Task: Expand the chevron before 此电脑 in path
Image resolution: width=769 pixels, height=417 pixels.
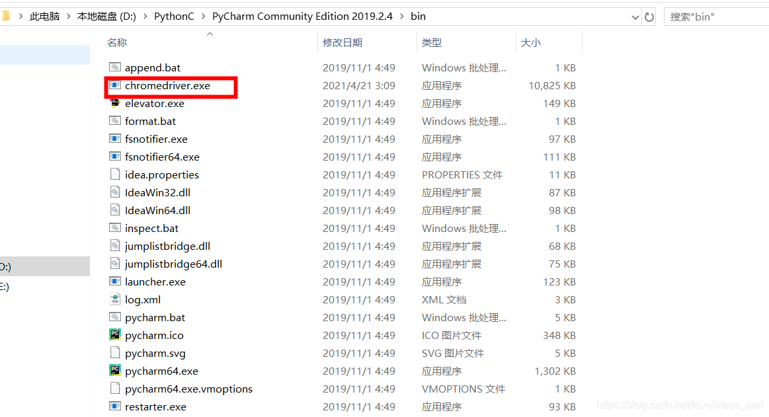Action: [x=20, y=17]
